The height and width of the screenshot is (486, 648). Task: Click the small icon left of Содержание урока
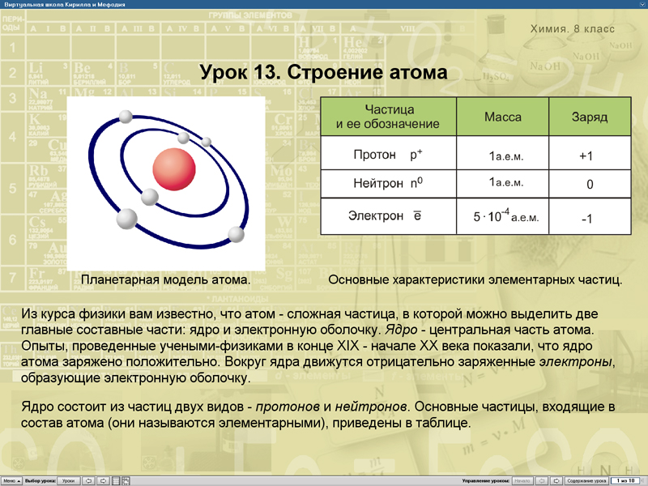point(556,480)
